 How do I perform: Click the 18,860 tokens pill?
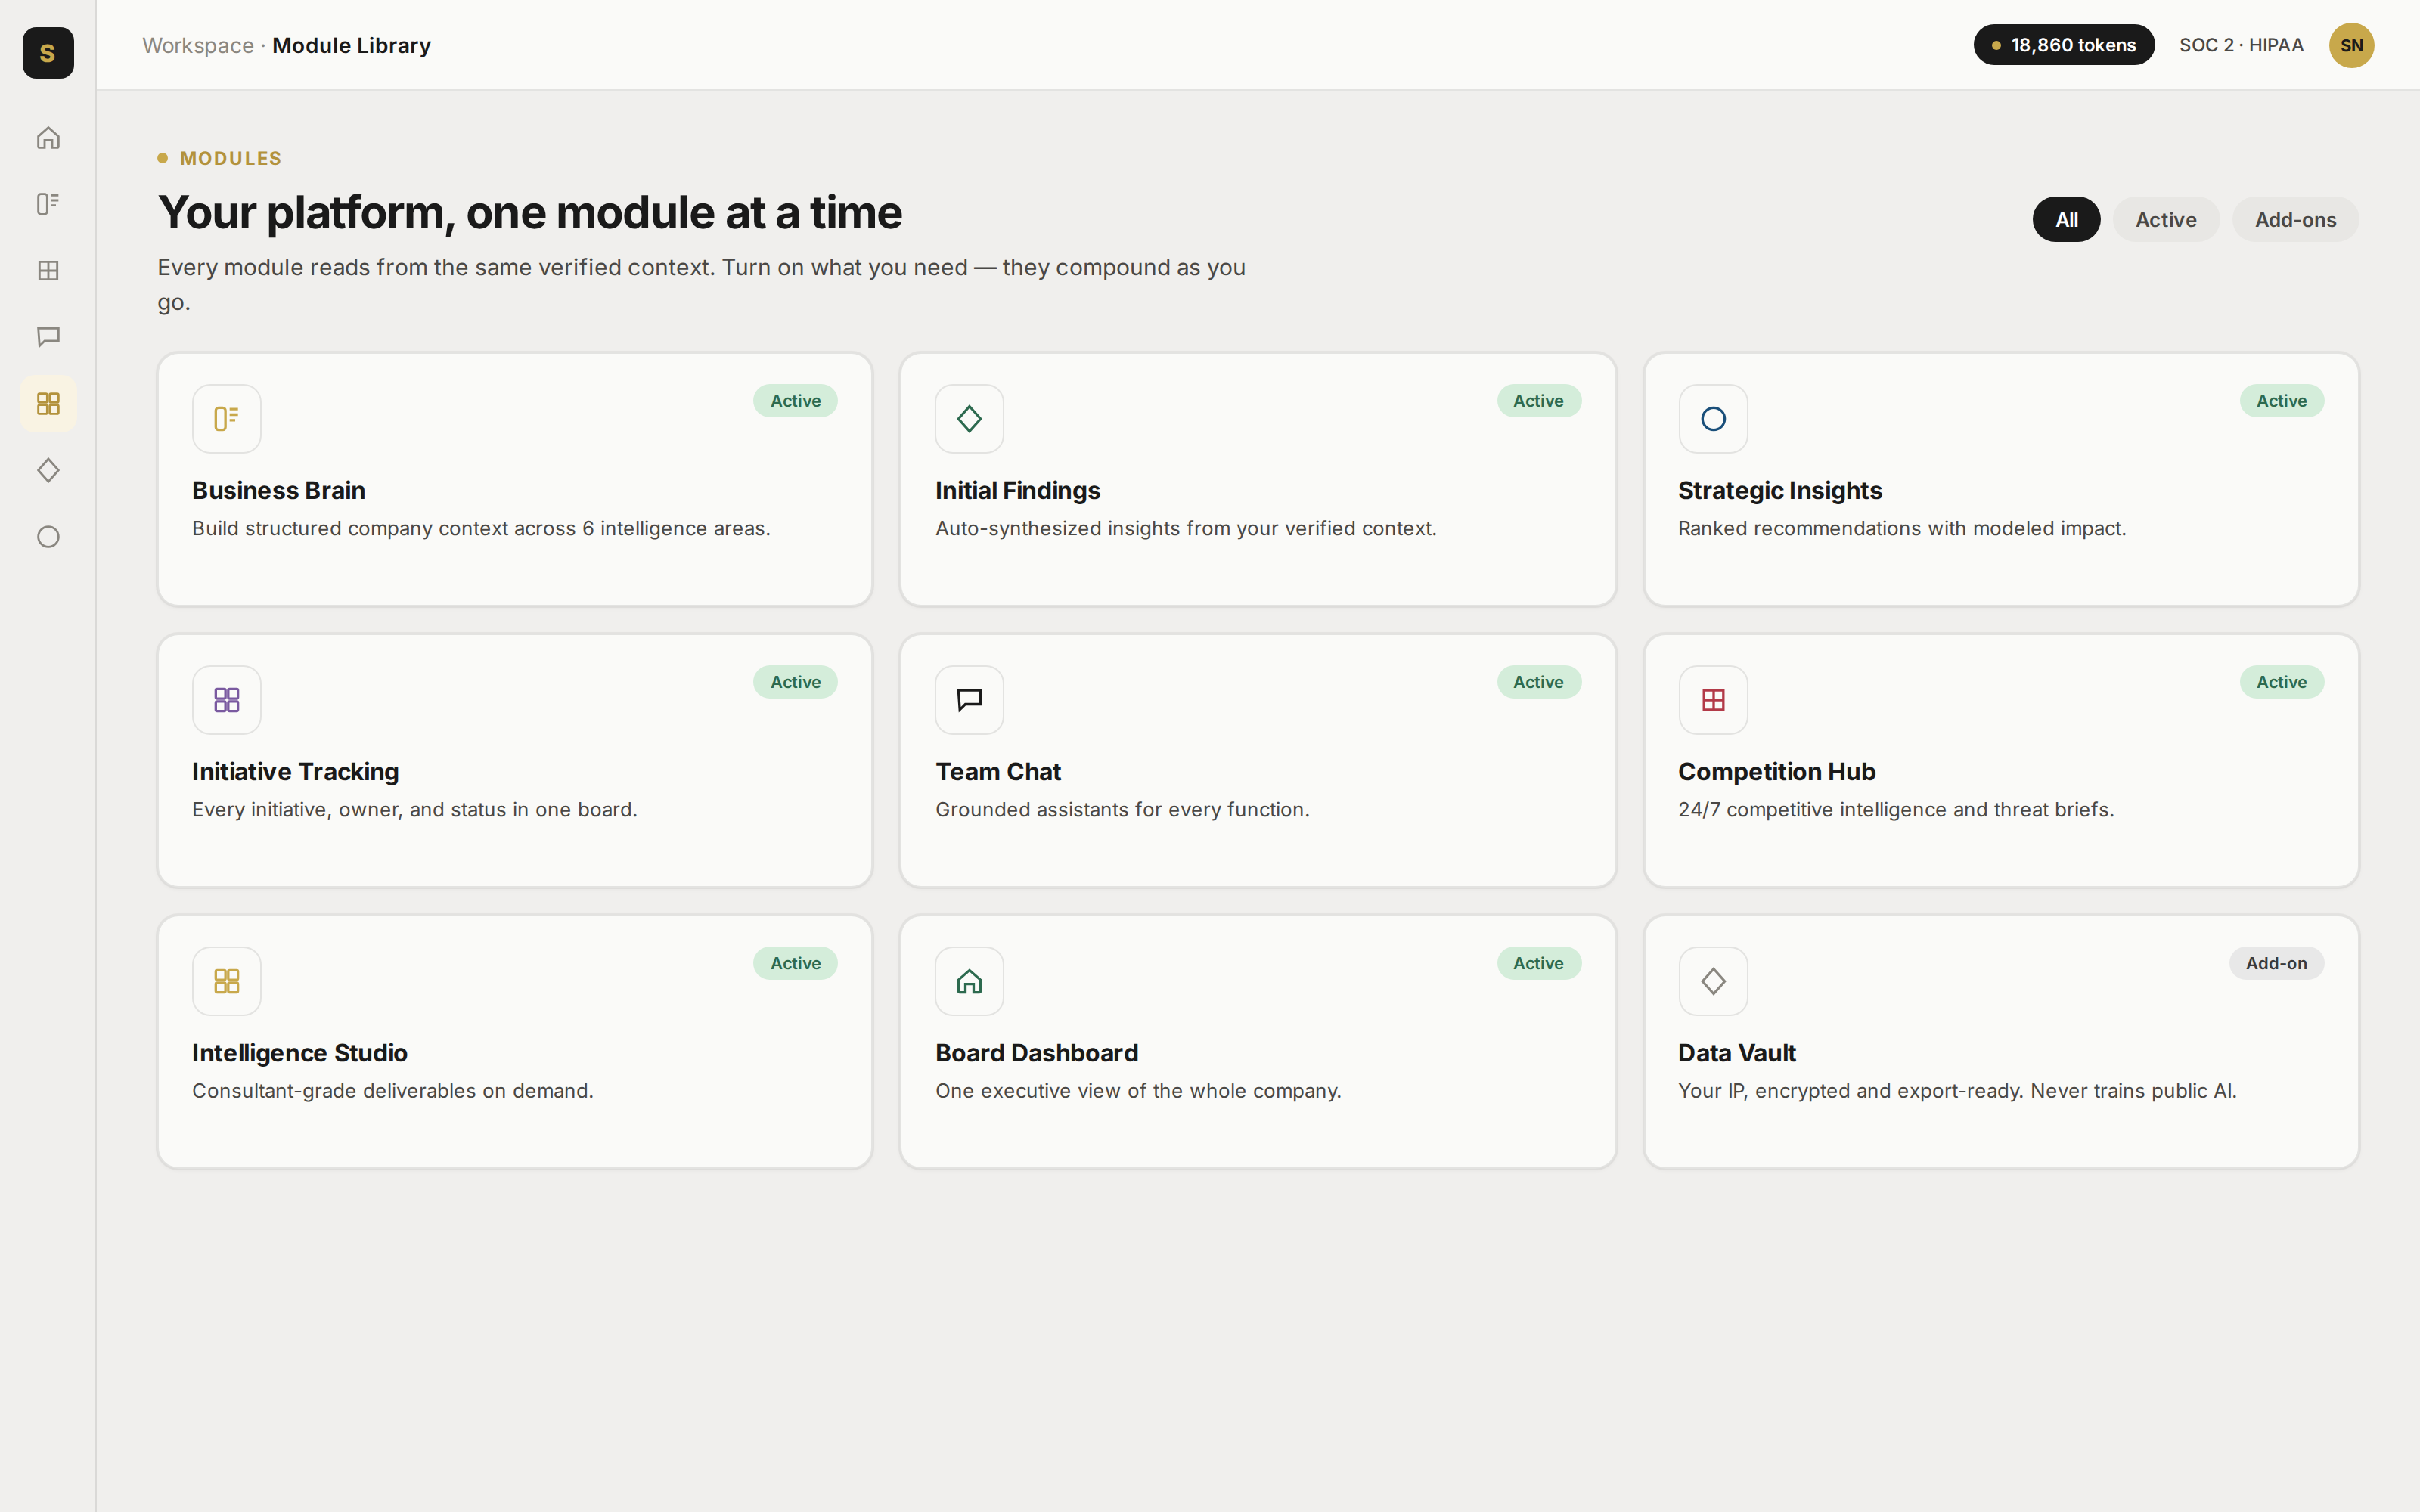click(x=2064, y=45)
